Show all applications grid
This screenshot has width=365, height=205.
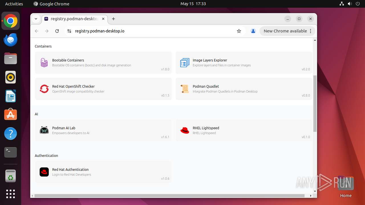coord(11,194)
